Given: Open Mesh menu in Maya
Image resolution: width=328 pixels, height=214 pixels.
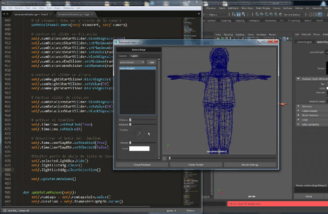Looking at the screenshot, I should (222, 8).
